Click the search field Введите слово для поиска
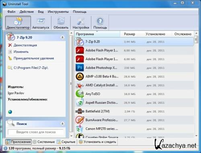 pyautogui.click(x=36, y=132)
